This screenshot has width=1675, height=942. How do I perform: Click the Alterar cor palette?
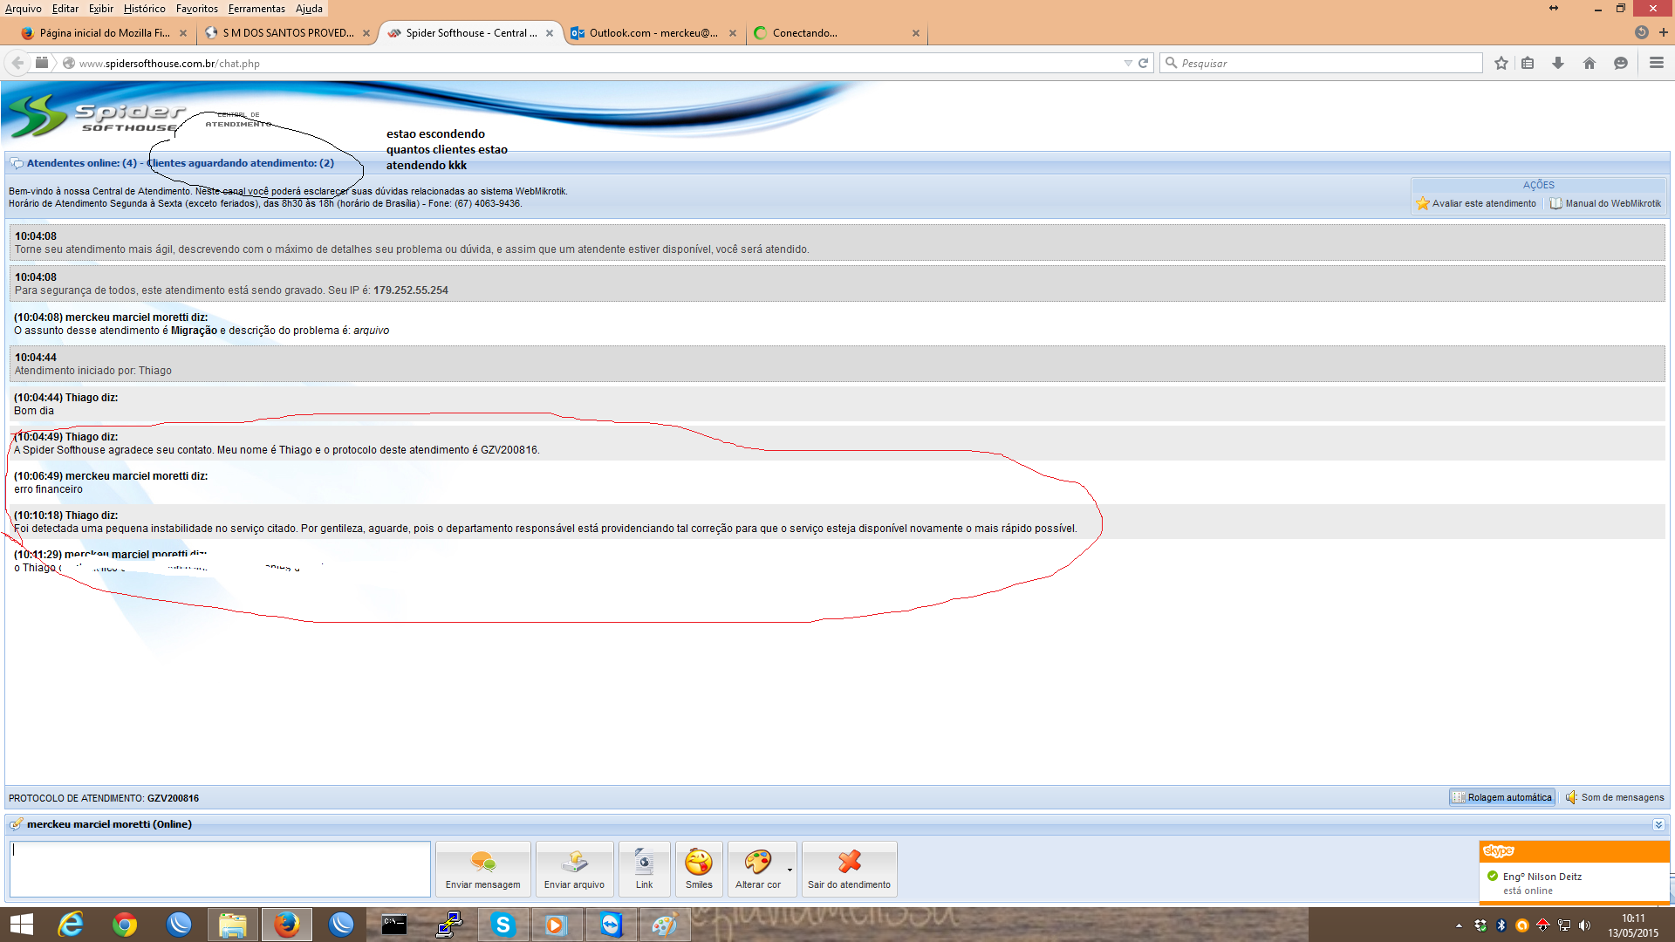point(757,862)
